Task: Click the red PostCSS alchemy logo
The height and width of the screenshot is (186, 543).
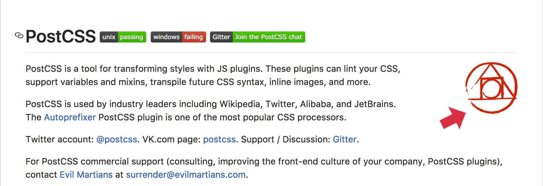Action: (491, 88)
